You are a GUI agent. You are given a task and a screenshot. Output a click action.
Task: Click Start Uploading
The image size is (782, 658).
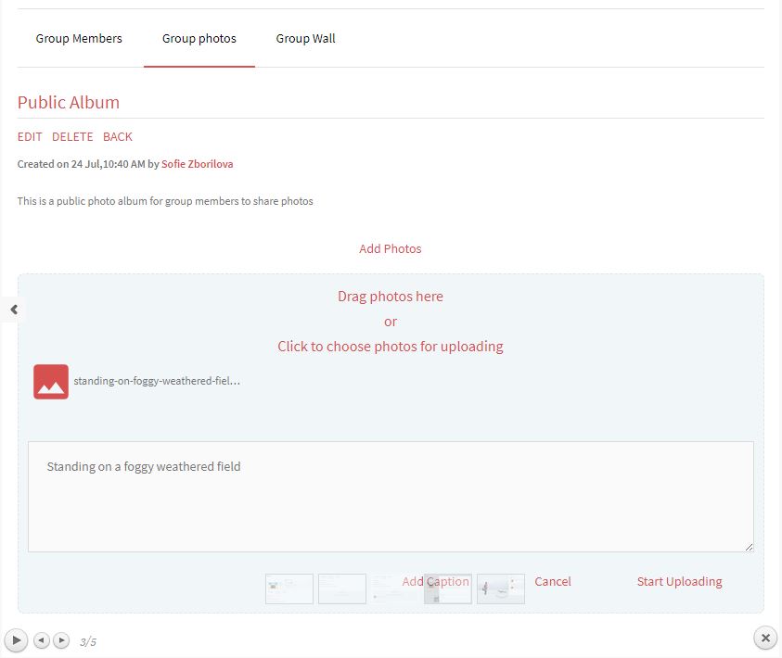(679, 581)
